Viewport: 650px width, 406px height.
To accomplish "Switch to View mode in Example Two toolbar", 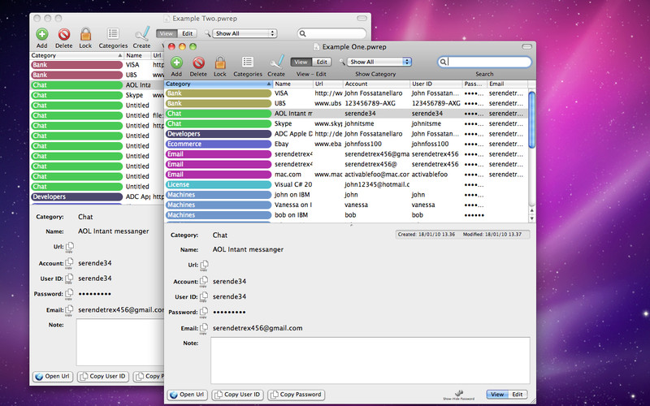I will click(x=167, y=33).
